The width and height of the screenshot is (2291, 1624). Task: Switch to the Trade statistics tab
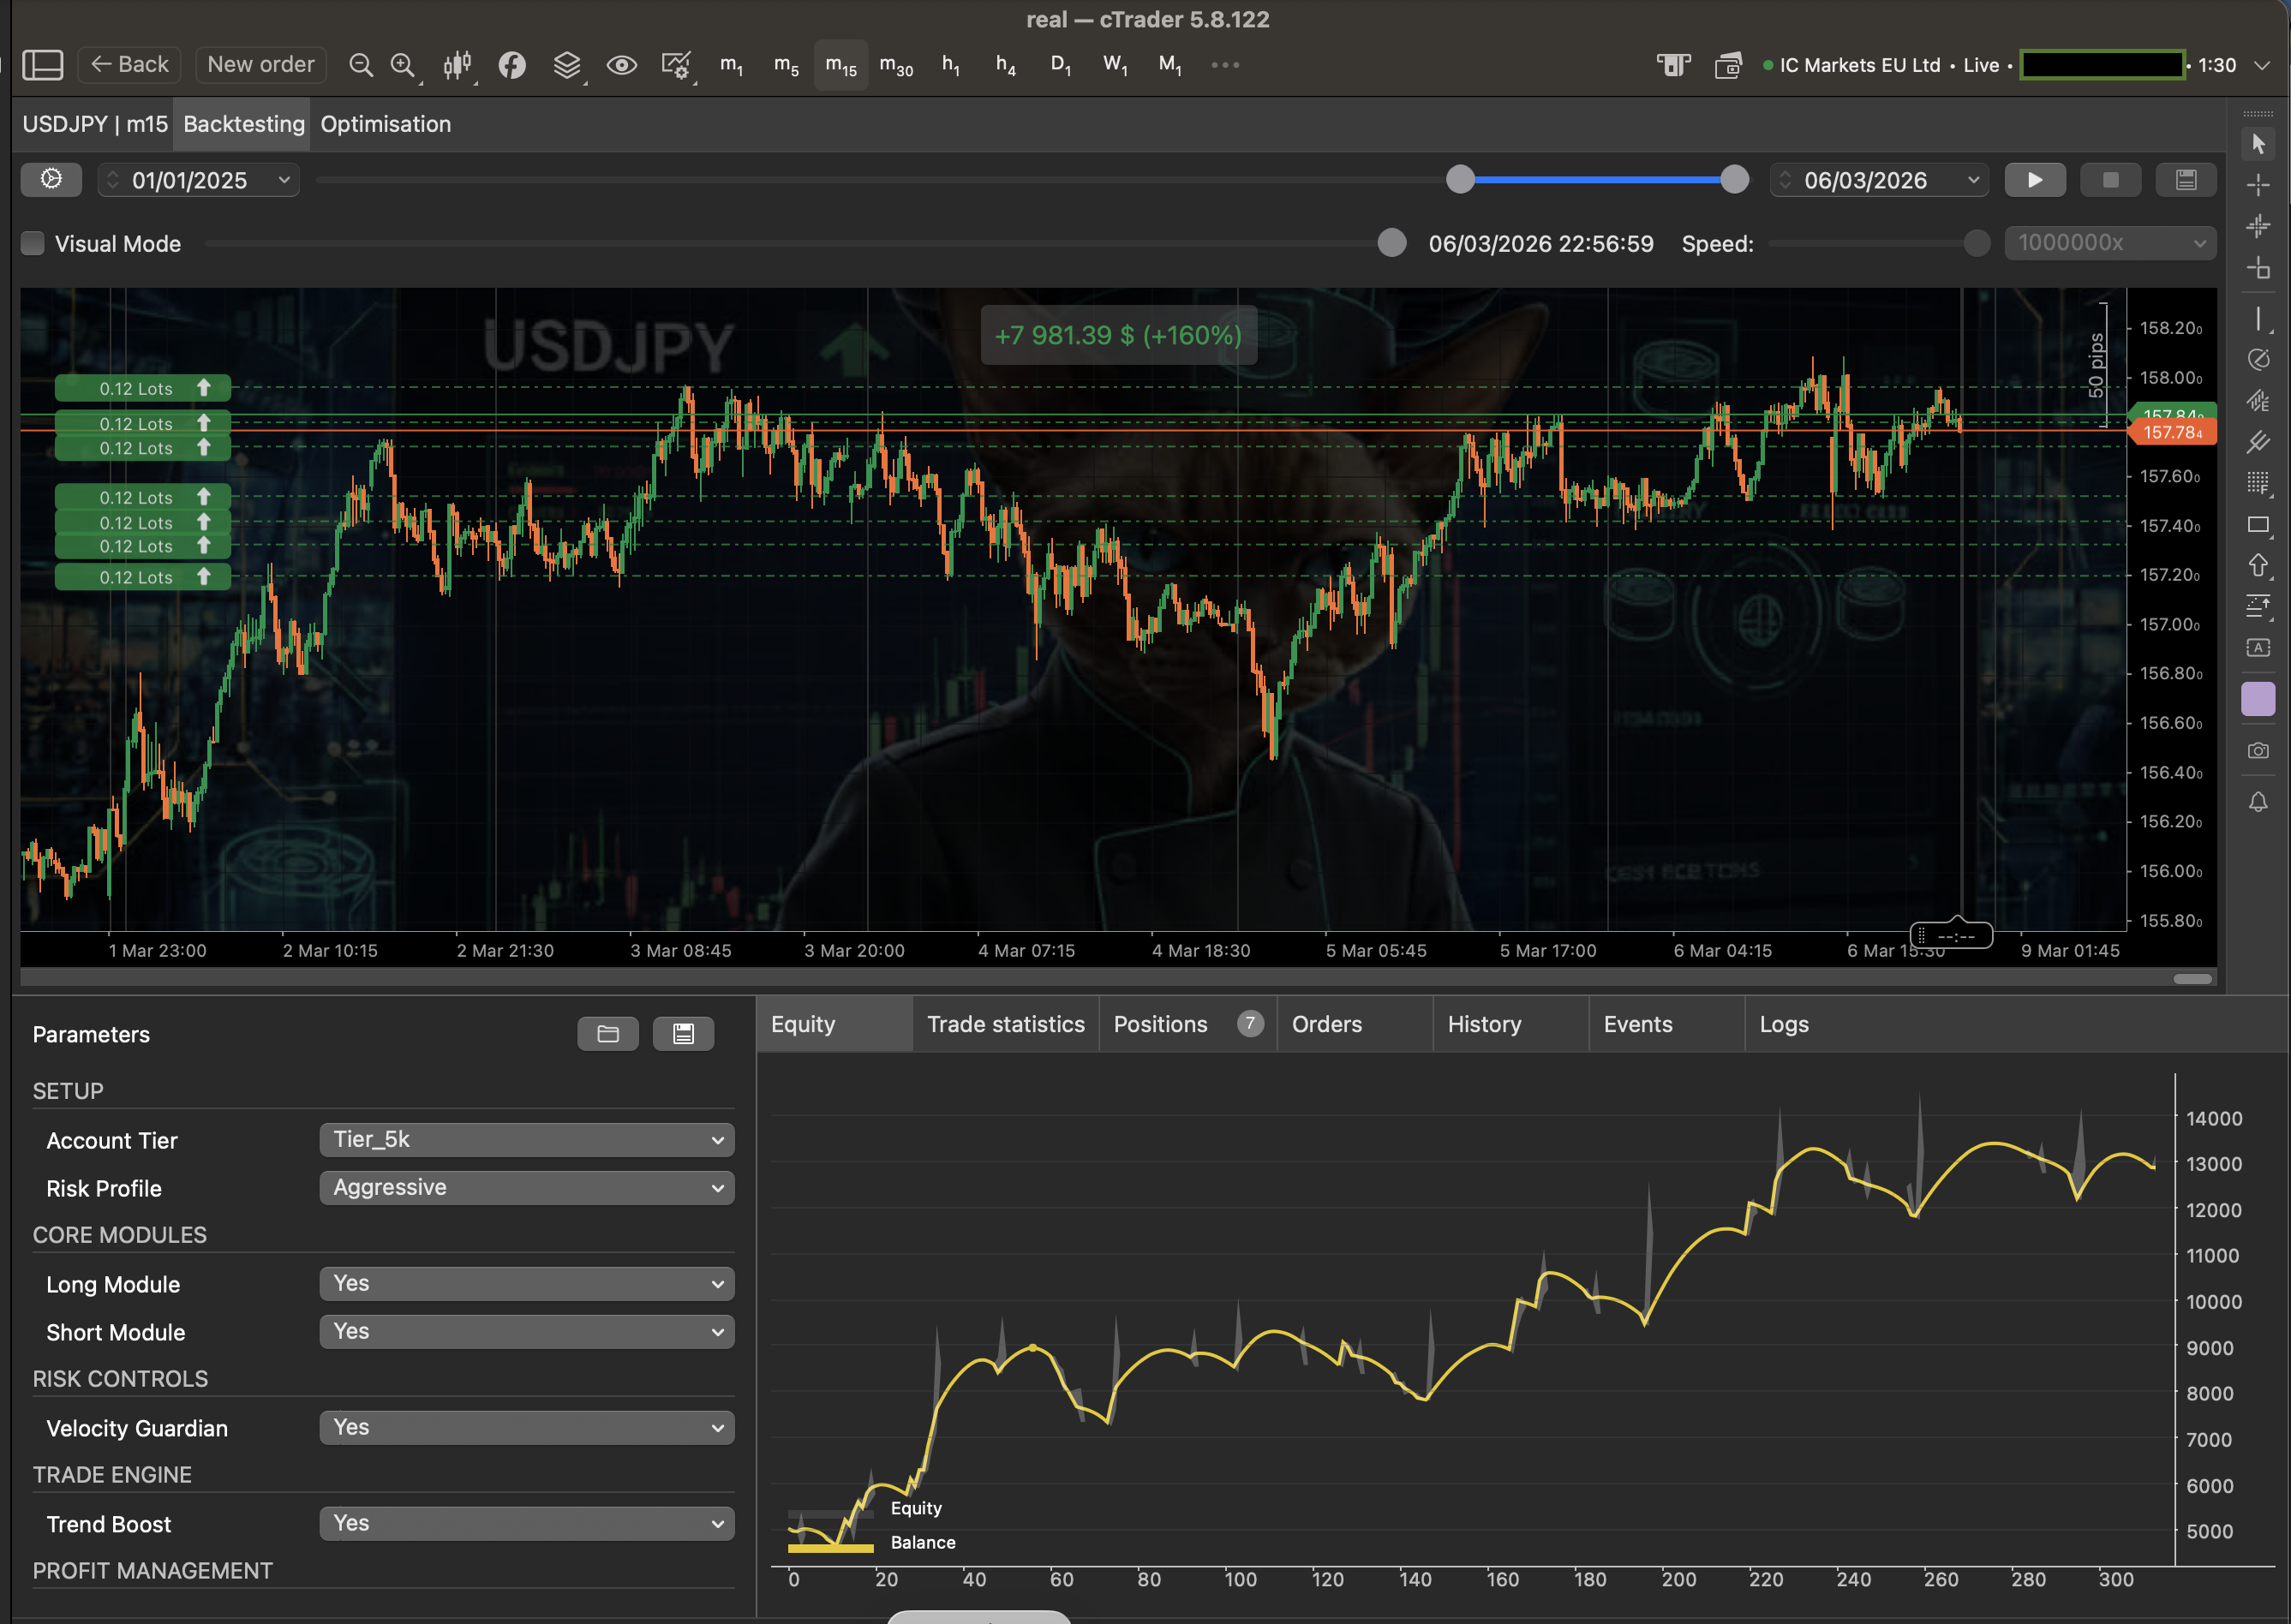click(x=1005, y=1023)
